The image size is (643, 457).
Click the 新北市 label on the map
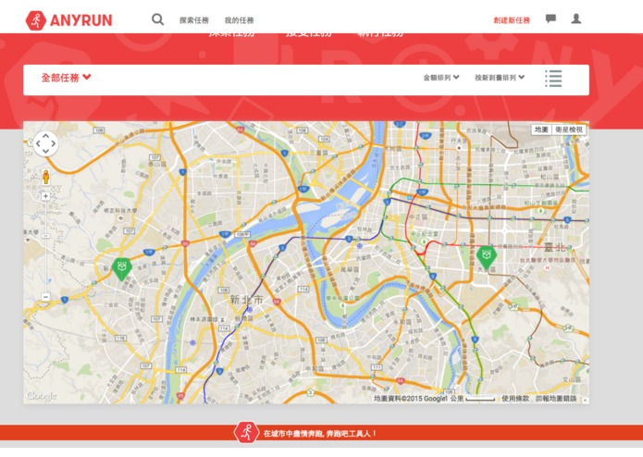tap(246, 300)
